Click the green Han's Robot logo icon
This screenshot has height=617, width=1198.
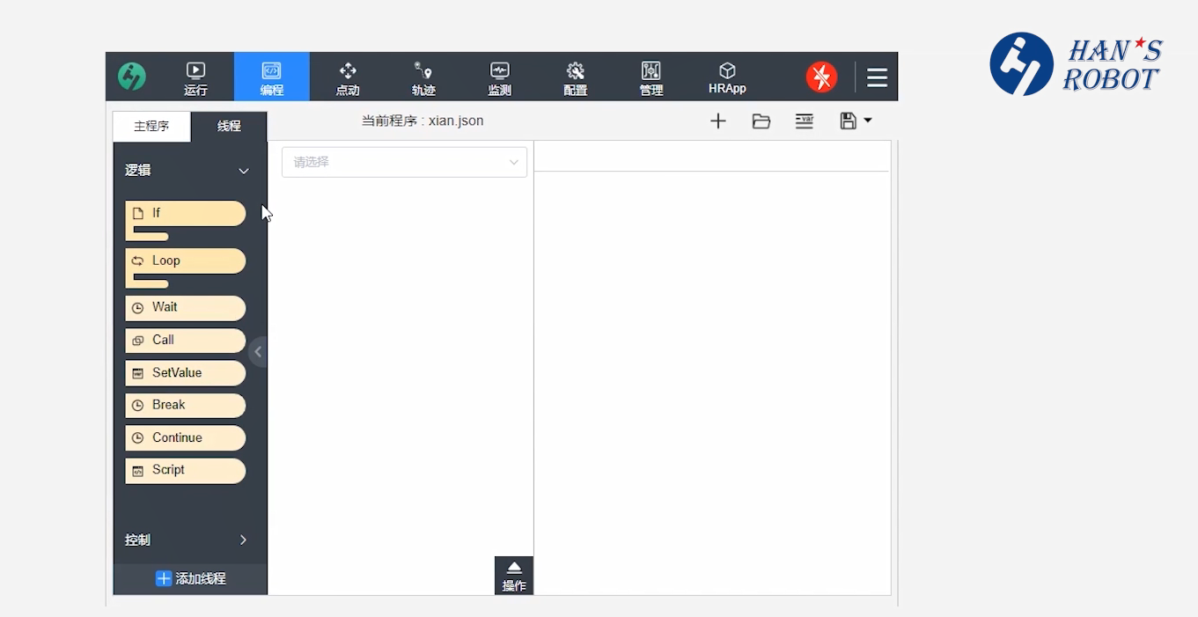(132, 77)
